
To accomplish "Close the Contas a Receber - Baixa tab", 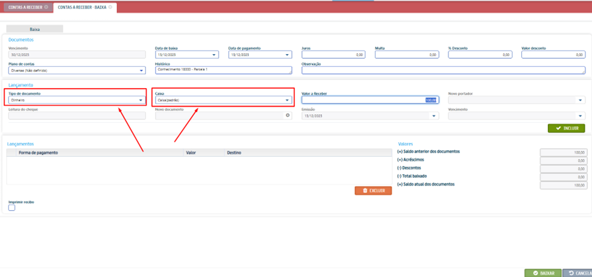I will [110, 7].
